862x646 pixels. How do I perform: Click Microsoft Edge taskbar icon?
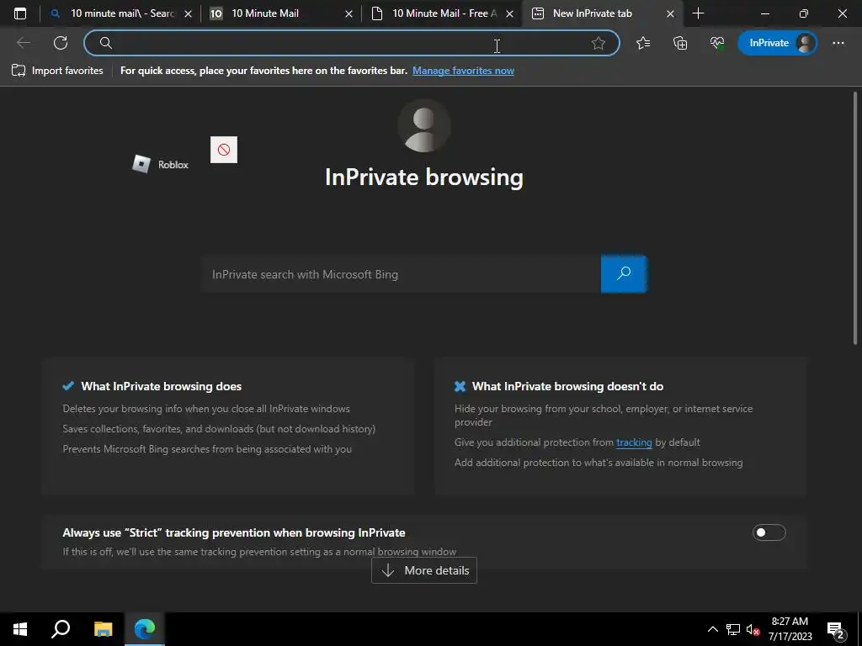point(145,629)
